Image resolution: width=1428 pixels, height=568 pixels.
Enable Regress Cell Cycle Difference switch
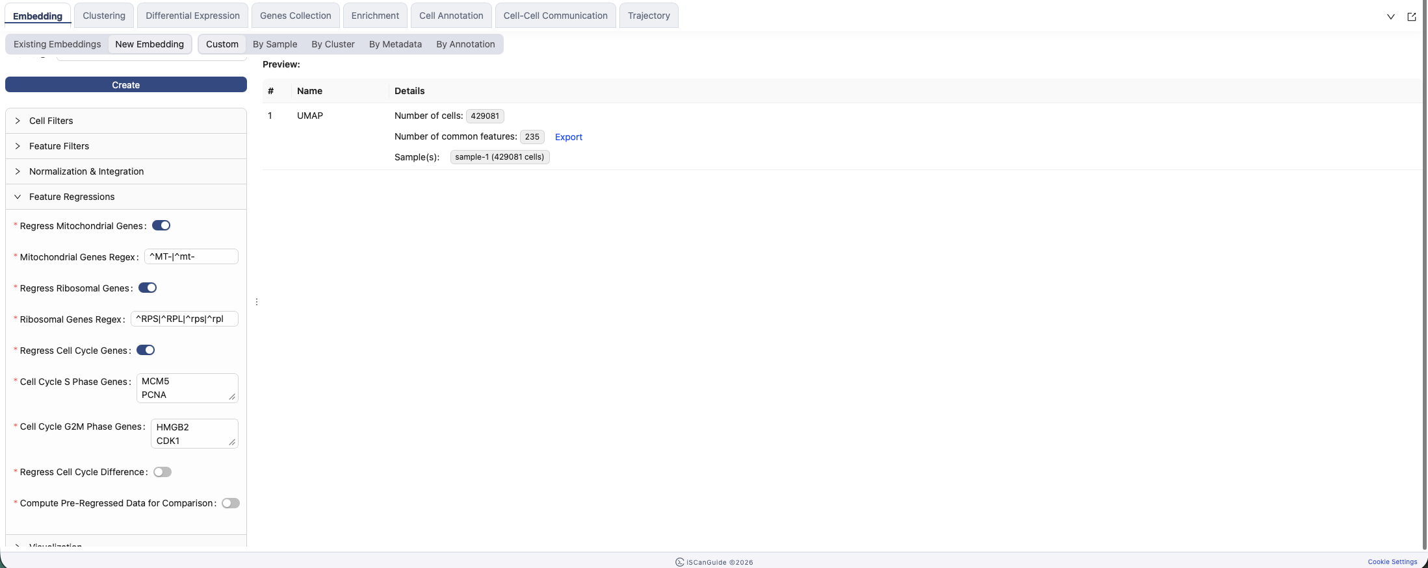[x=162, y=472]
